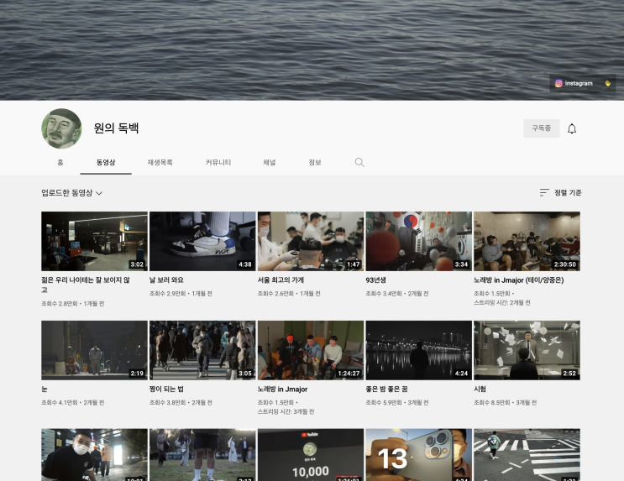Open the masked man bus stop thumbnail
Viewport: 624px width, 481px height.
click(94, 455)
